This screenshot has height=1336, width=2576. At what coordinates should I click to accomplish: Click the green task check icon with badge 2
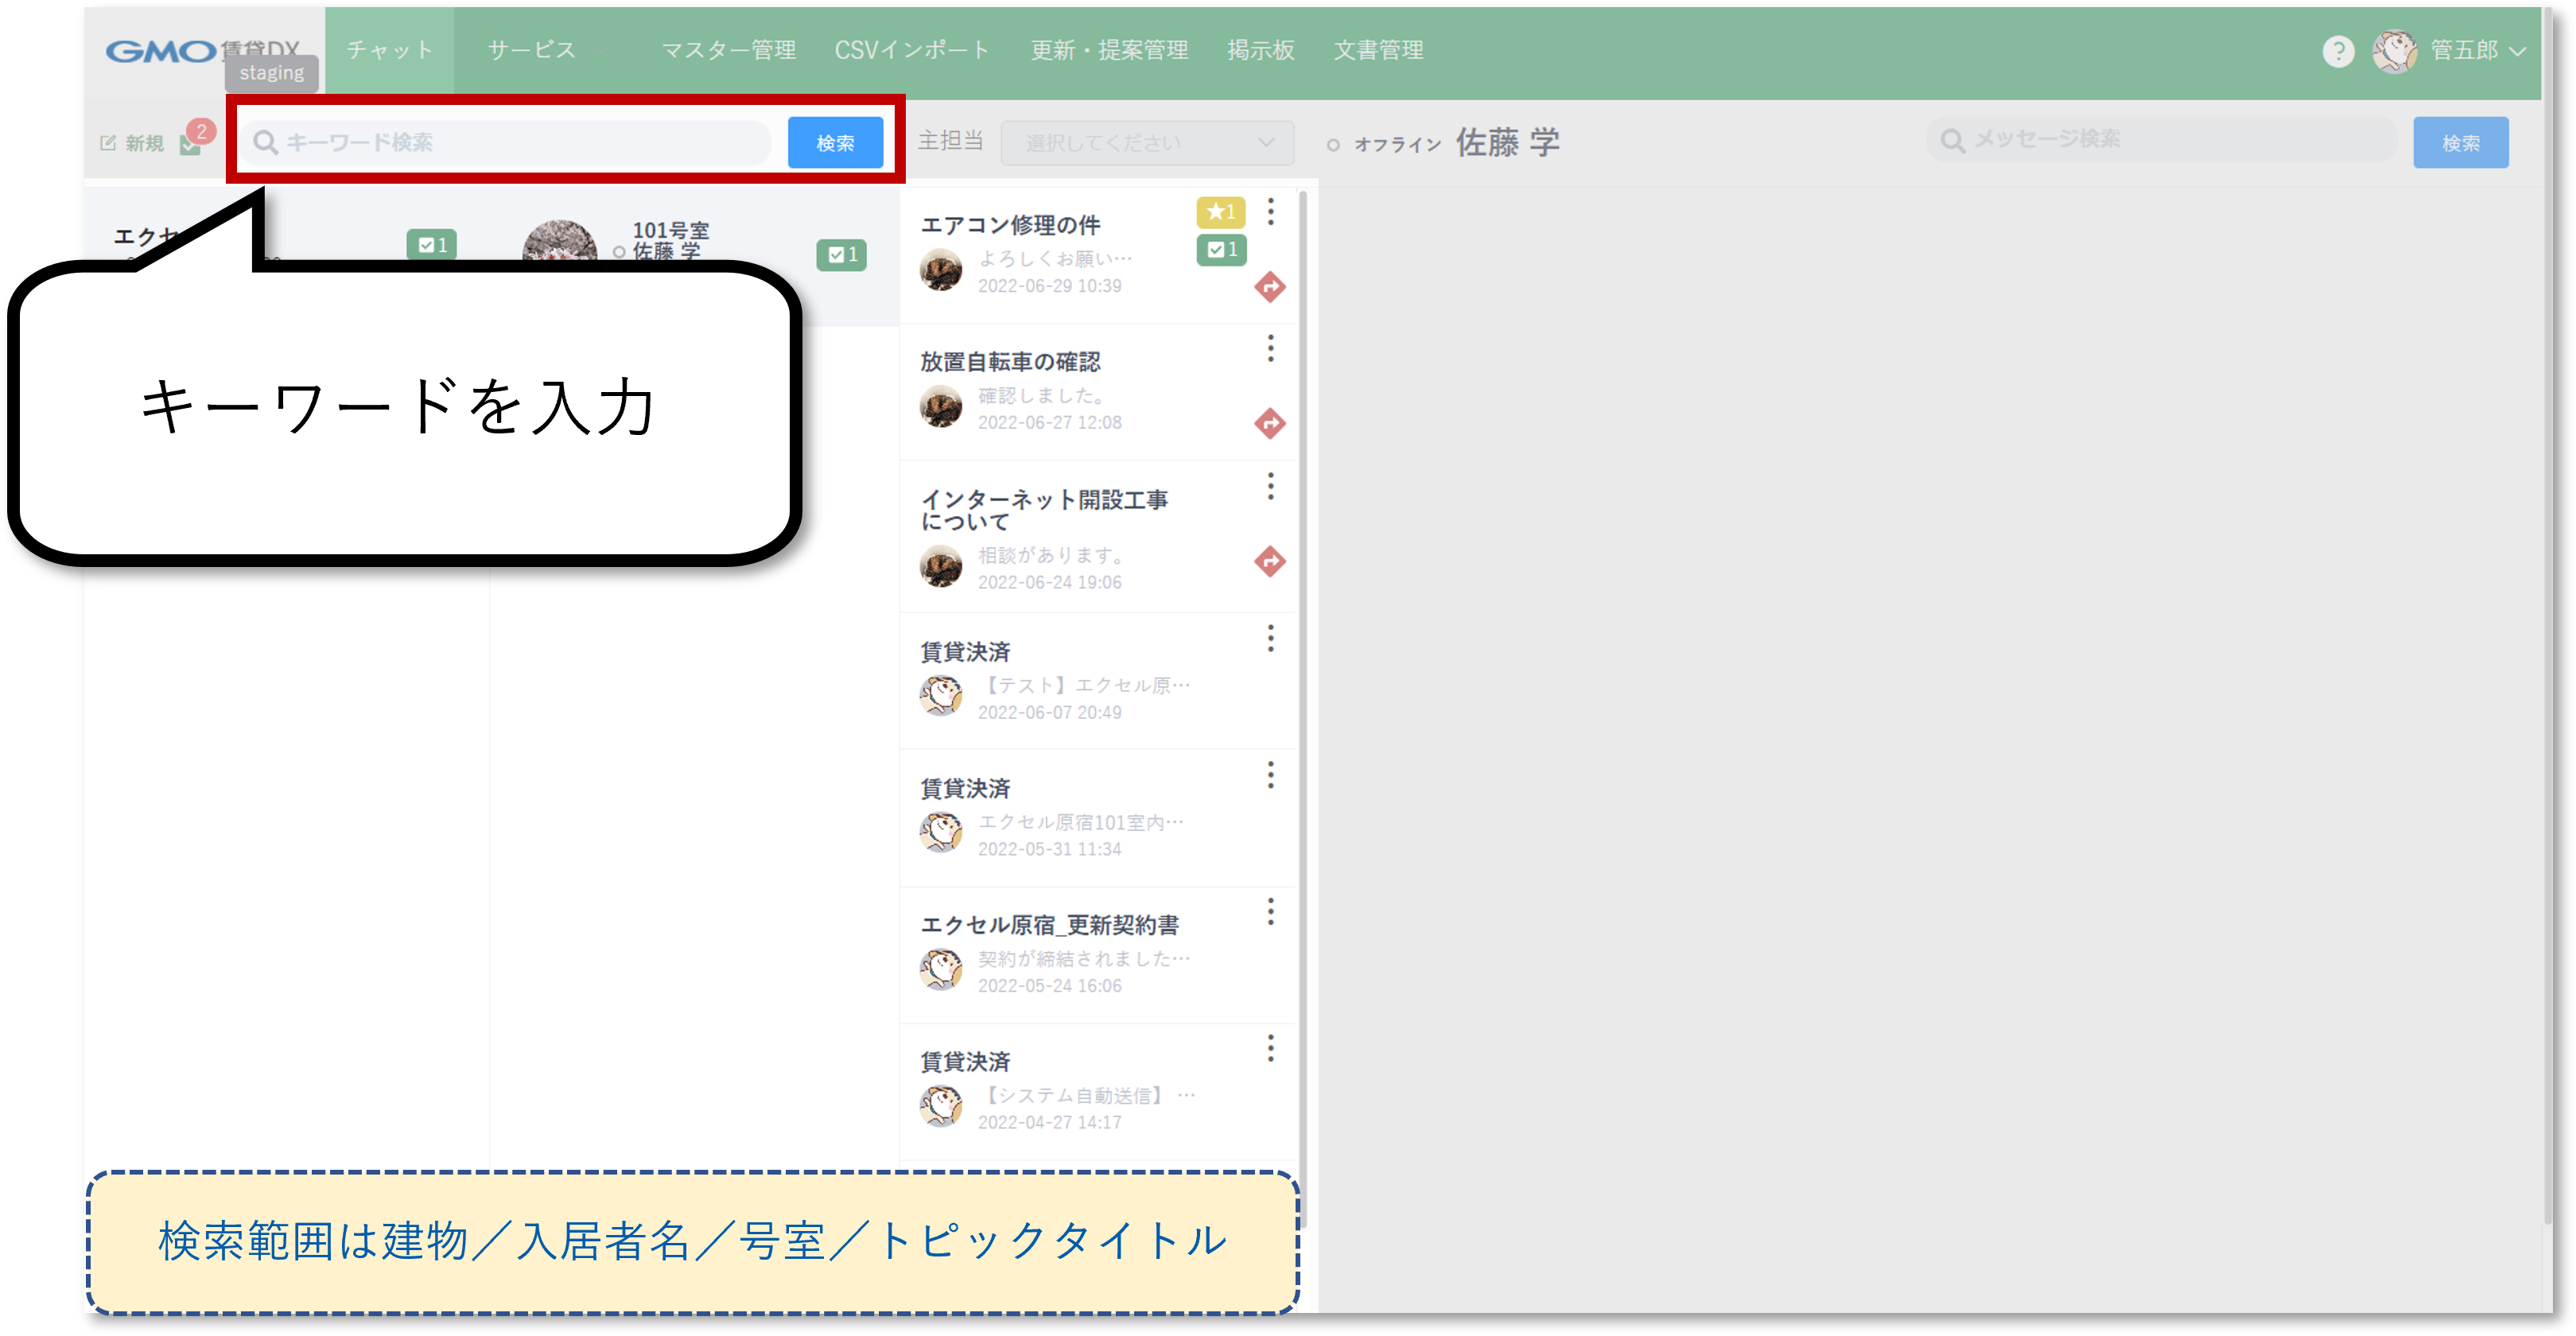click(x=190, y=146)
